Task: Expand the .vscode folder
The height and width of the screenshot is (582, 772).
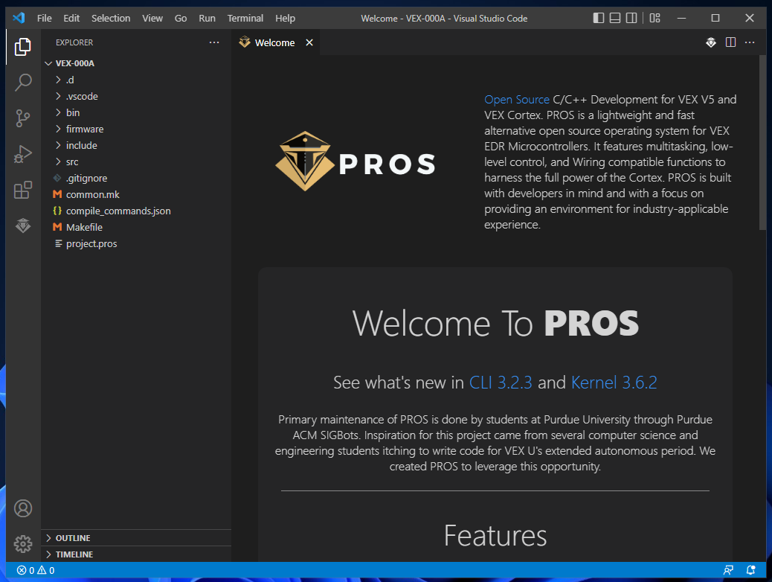Action: 136,96
